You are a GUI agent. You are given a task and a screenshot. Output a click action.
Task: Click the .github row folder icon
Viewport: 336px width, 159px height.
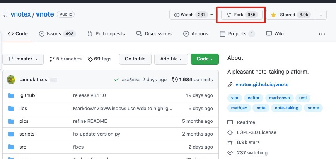tap(11, 95)
